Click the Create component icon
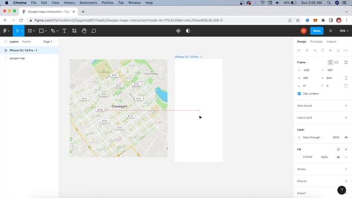Screen dimensions: 352x198 coord(178,31)
